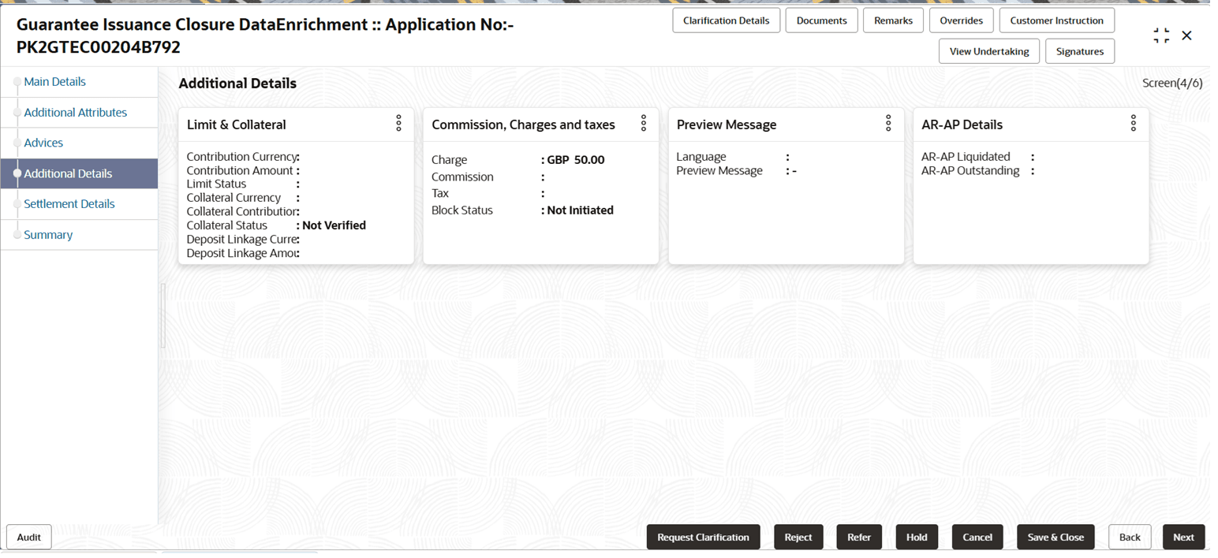1218x558 pixels.
Task: Click the Tax label
Action: tap(440, 193)
